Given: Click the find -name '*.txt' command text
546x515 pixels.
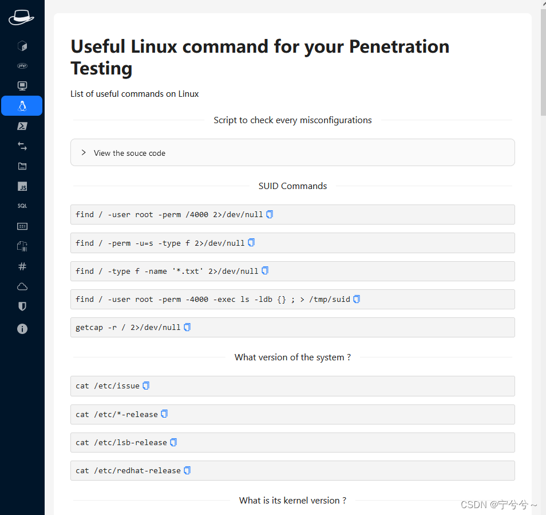Looking at the screenshot, I should (x=167, y=272).
